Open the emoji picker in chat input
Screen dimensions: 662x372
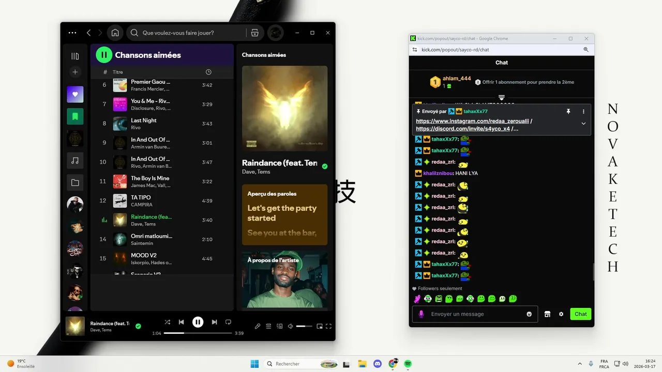tap(529, 314)
